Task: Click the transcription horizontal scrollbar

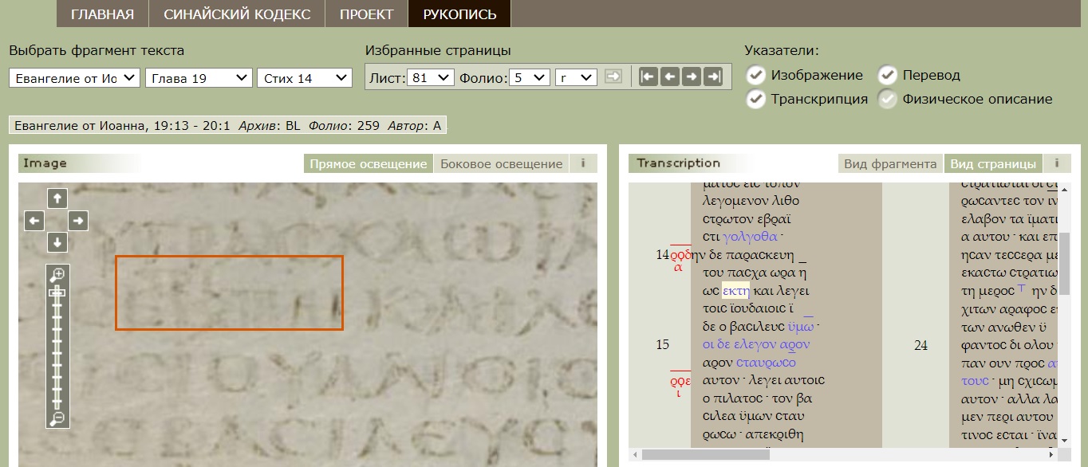Action: tap(705, 454)
